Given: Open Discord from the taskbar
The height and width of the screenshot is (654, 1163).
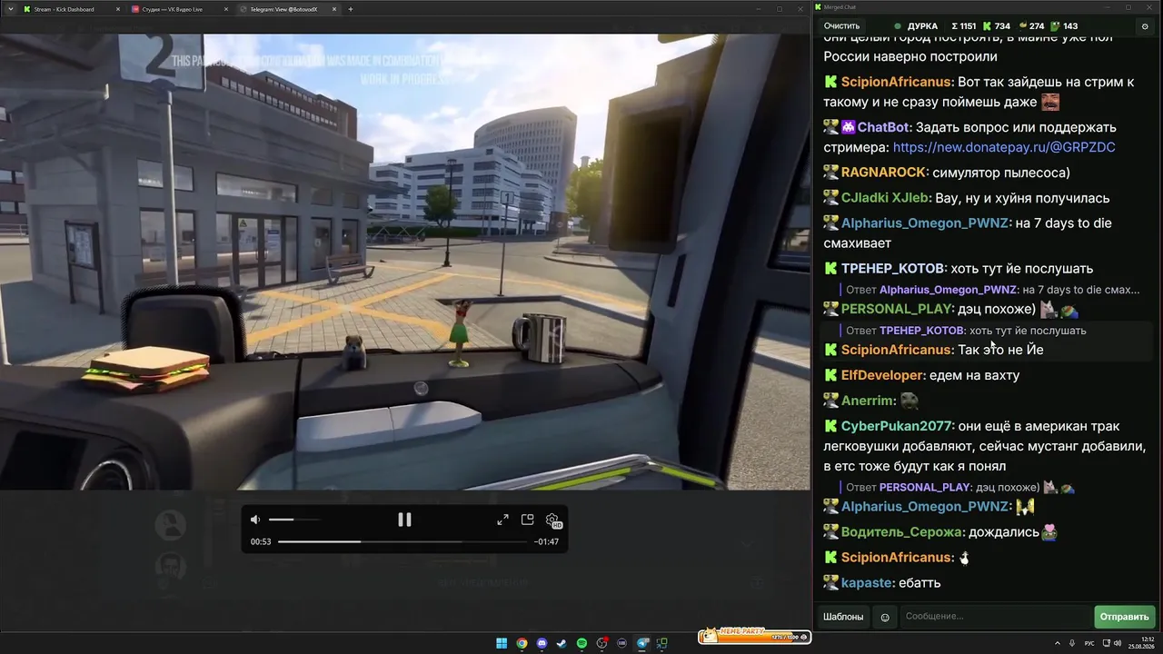Looking at the screenshot, I should point(542,644).
